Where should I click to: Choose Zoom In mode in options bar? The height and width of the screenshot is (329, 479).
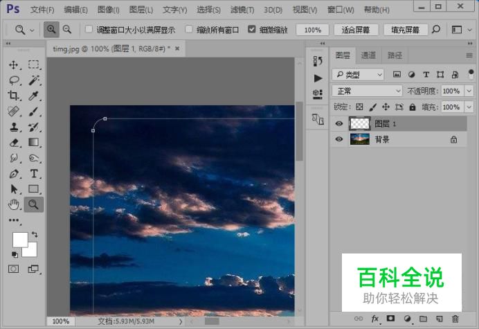click(51, 29)
